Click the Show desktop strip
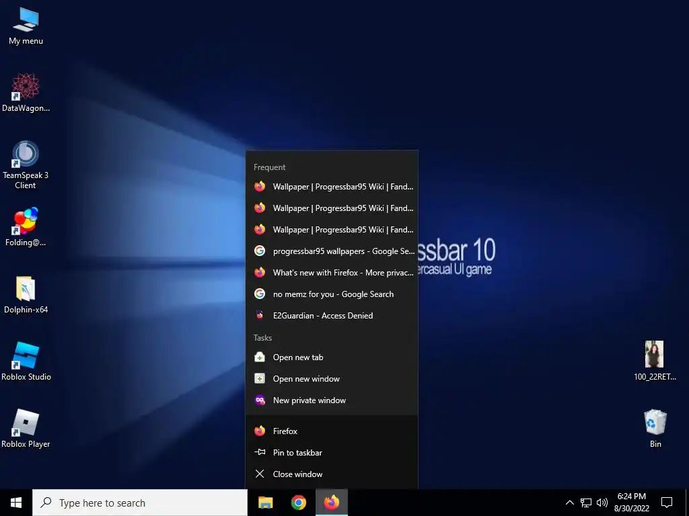Screen dimensions: 689x516 coord(687,503)
